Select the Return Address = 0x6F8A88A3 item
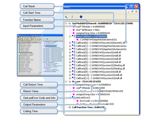The height and width of the screenshot is (119, 158). [x=91, y=36]
